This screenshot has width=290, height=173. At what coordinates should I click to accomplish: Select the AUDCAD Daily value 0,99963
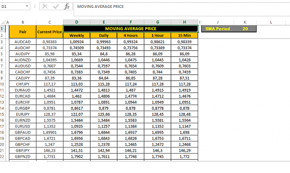[103, 42]
